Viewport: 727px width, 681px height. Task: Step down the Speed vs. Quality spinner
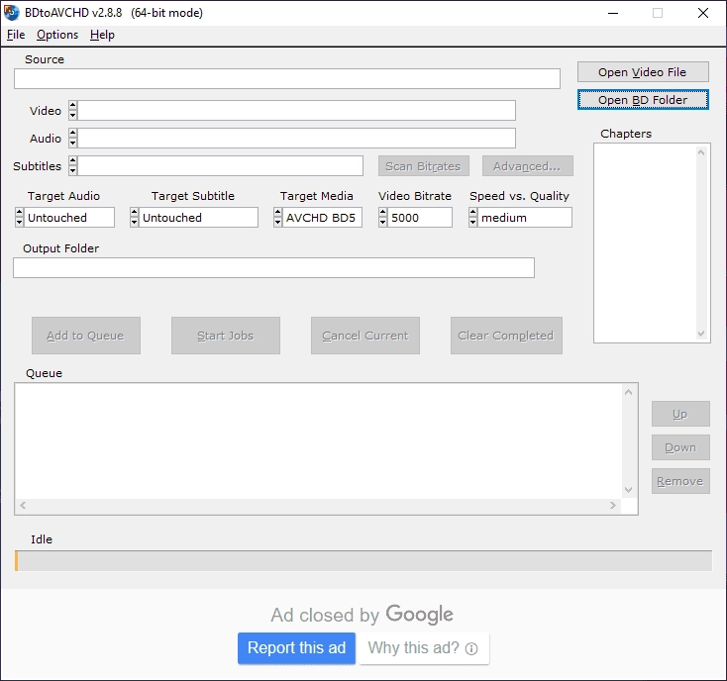tap(472, 223)
